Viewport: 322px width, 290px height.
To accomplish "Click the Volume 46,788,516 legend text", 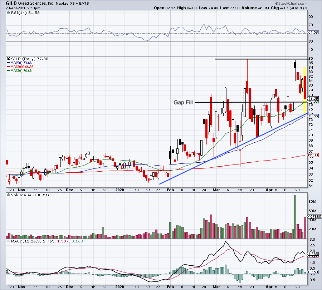I will point(31,195).
